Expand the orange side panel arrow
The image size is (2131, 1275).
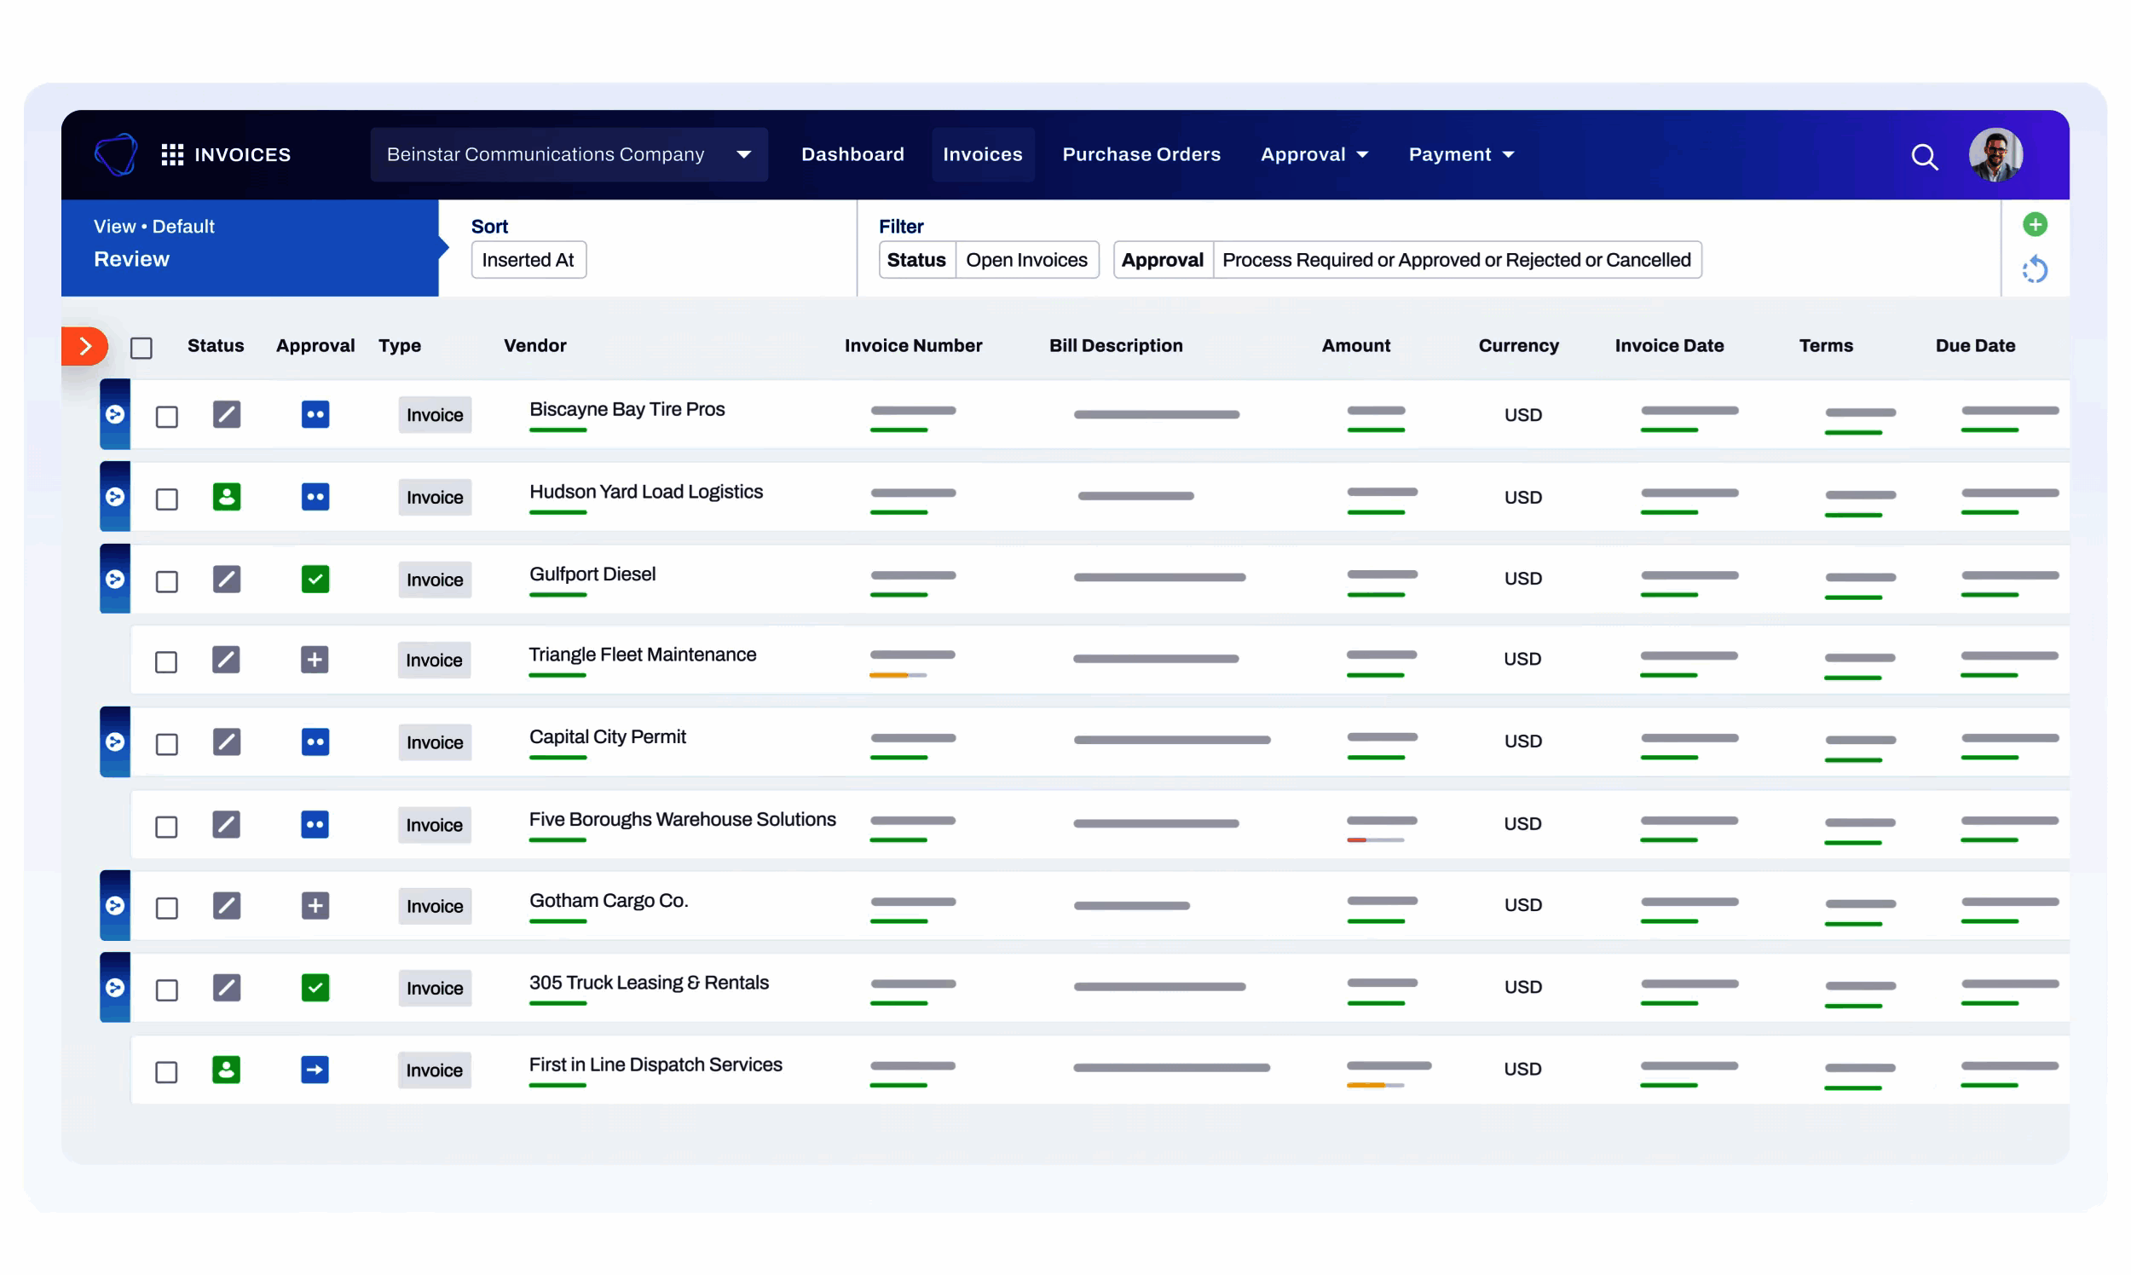(x=85, y=346)
